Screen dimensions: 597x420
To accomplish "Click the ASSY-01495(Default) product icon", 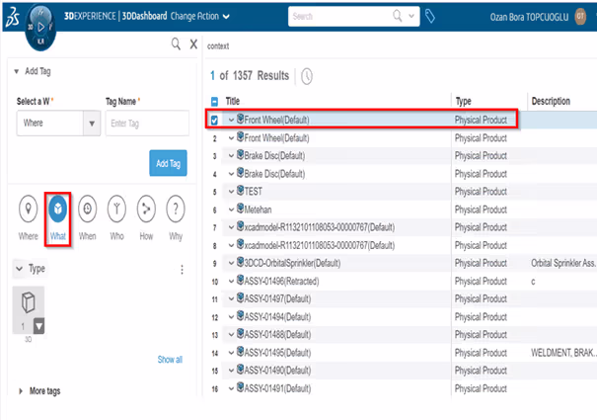I will [240, 352].
